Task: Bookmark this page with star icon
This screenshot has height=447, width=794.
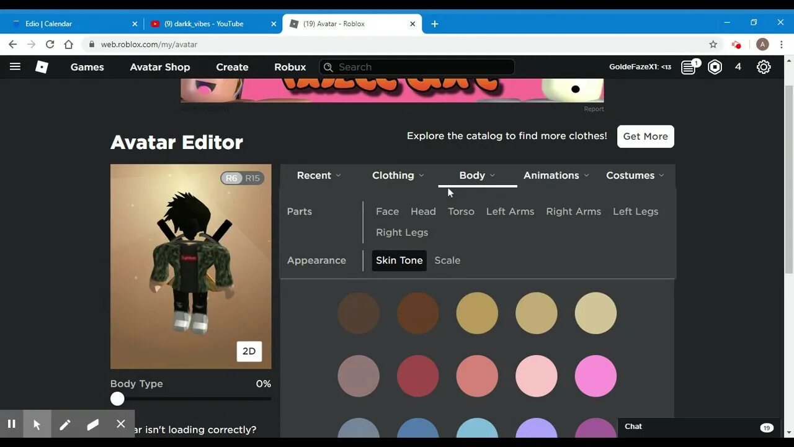Action: point(713,44)
